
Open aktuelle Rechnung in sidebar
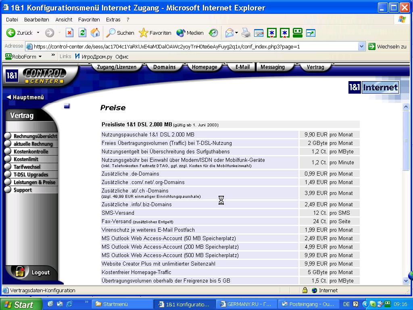31,144
